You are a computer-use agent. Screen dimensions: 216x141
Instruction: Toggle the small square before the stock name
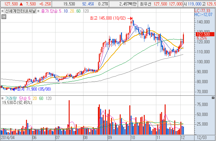pos(2,11)
